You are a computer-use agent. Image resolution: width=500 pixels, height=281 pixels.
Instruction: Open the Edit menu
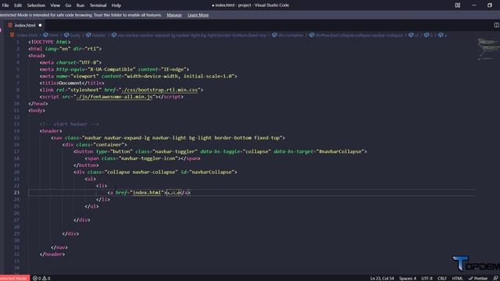[x=18, y=5]
